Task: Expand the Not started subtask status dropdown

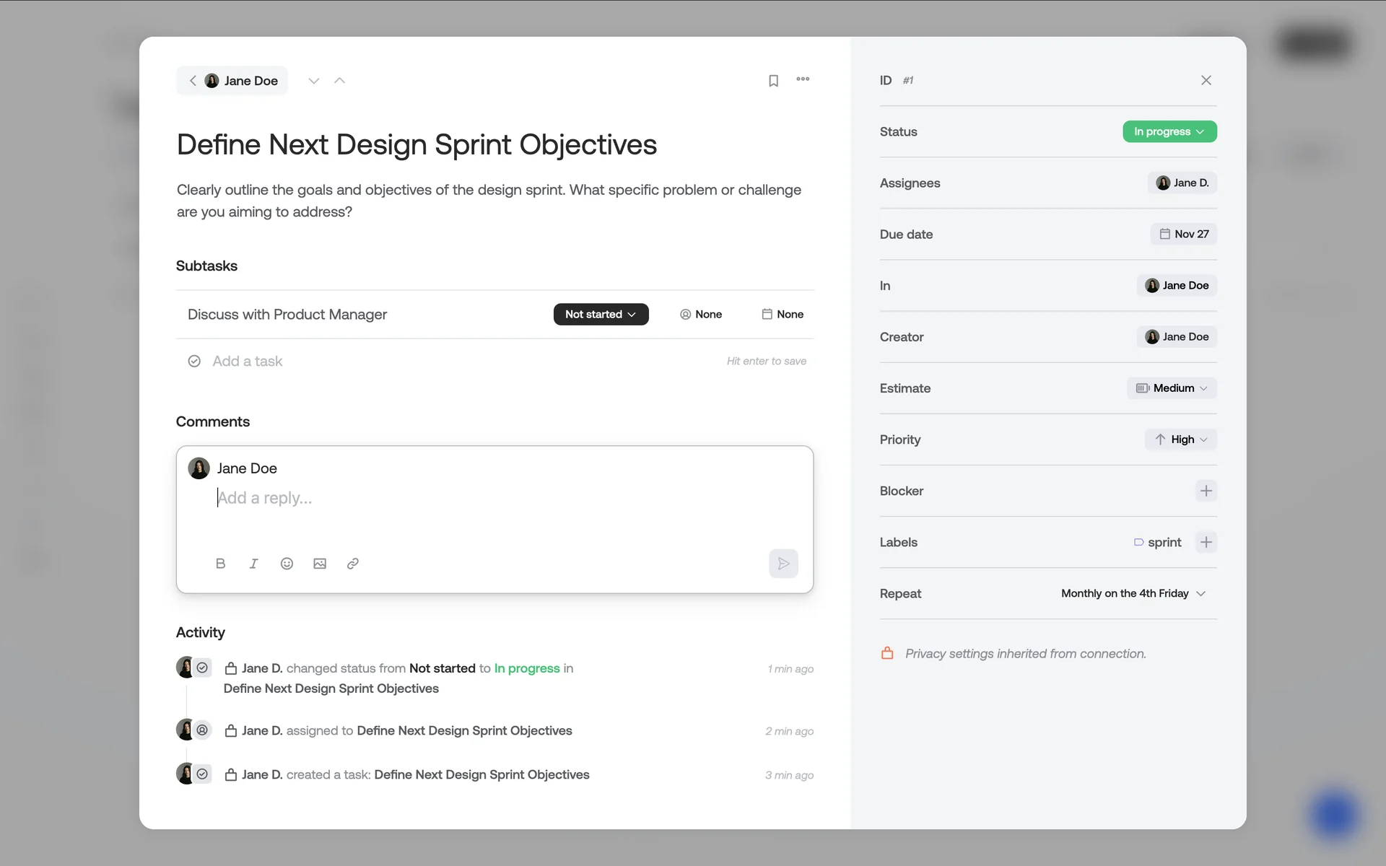Action: (601, 314)
